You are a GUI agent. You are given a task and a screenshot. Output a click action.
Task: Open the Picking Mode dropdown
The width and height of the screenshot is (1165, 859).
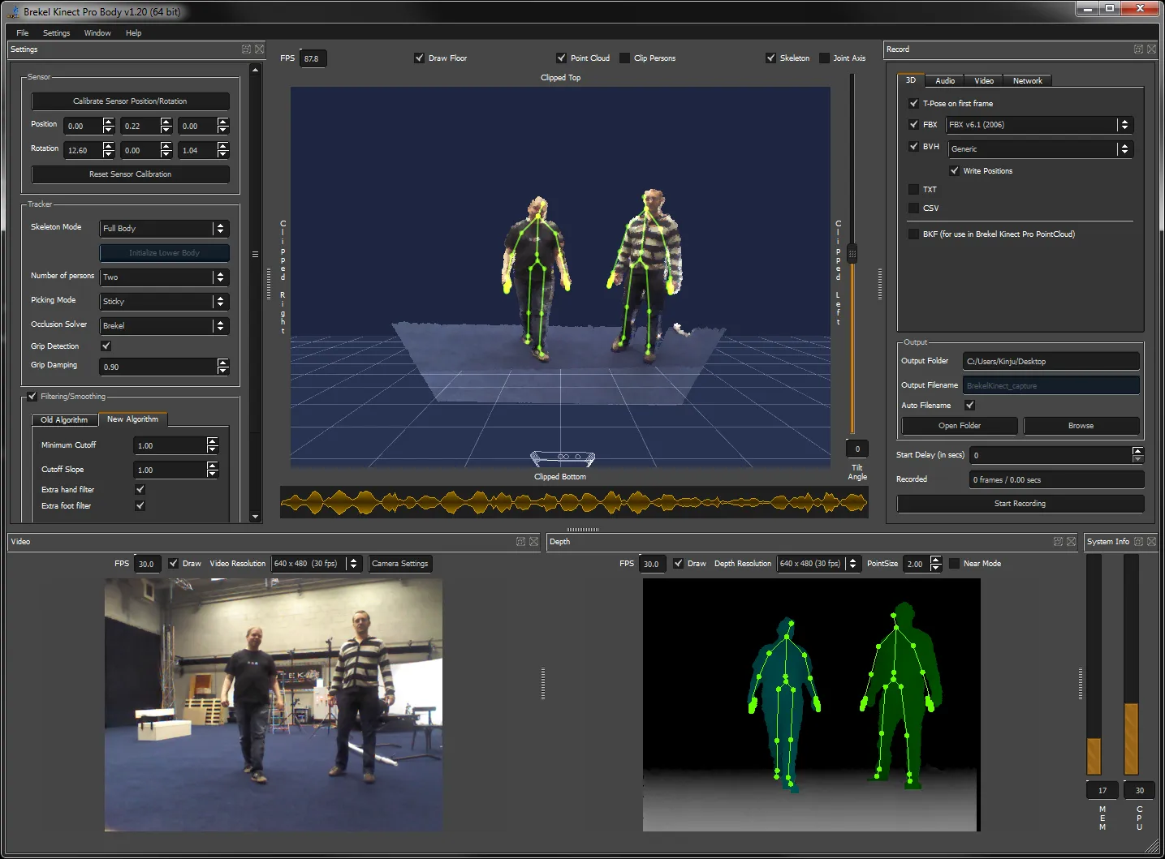pos(165,302)
